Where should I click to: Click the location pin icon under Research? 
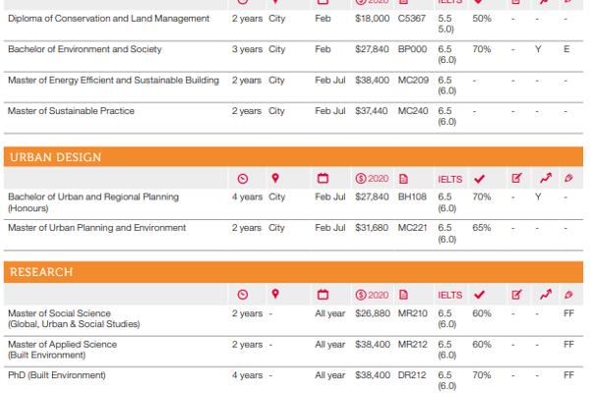tap(276, 295)
